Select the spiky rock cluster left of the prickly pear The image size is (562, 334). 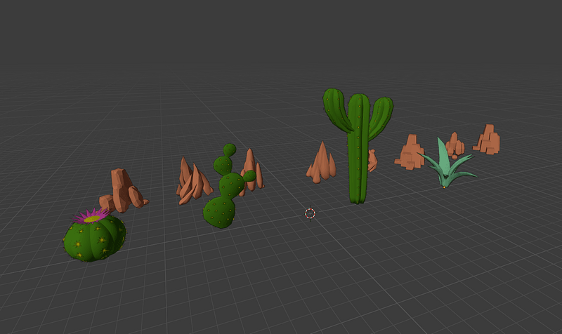click(x=194, y=181)
